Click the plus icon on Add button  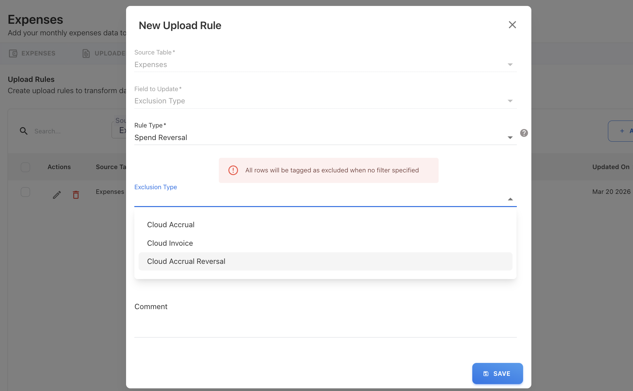click(622, 131)
